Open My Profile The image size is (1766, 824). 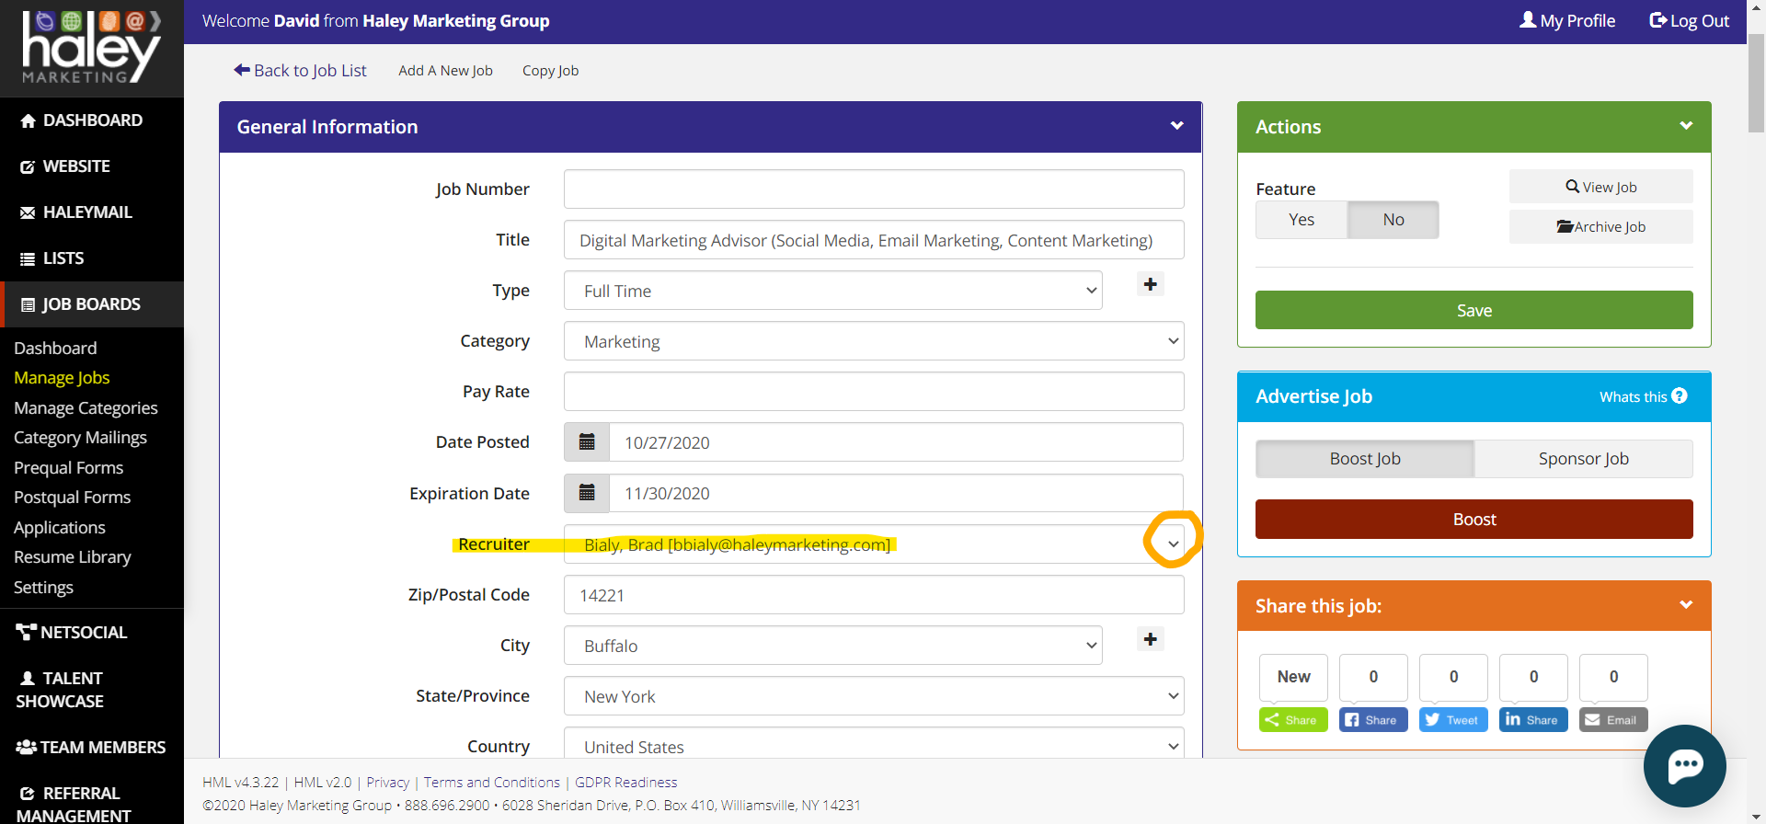(1567, 20)
